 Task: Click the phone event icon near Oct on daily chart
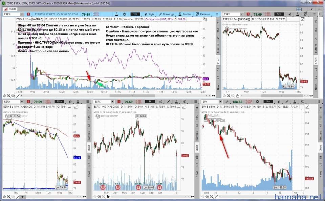coord(159,187)
